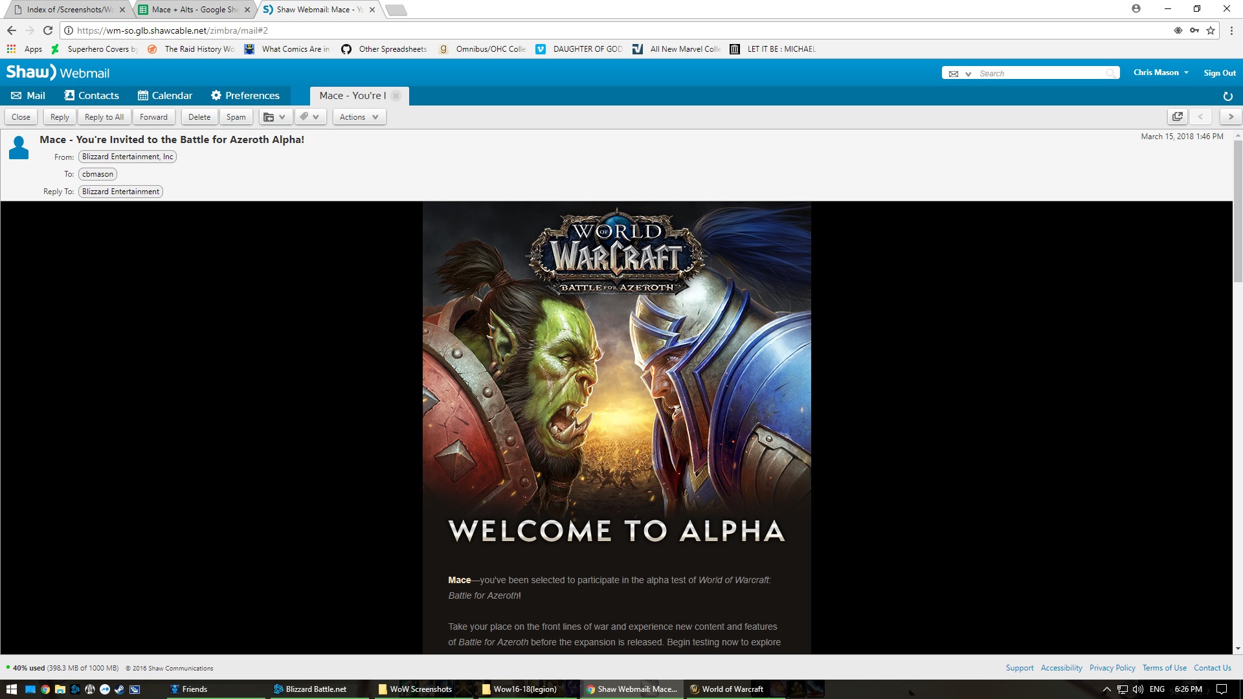Open search type mail dropdown

(959, 74)
